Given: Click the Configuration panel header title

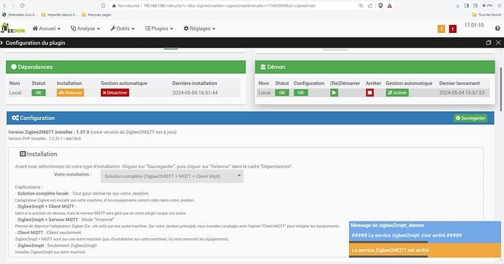Looking at the screenshot, I should (33, 118).
